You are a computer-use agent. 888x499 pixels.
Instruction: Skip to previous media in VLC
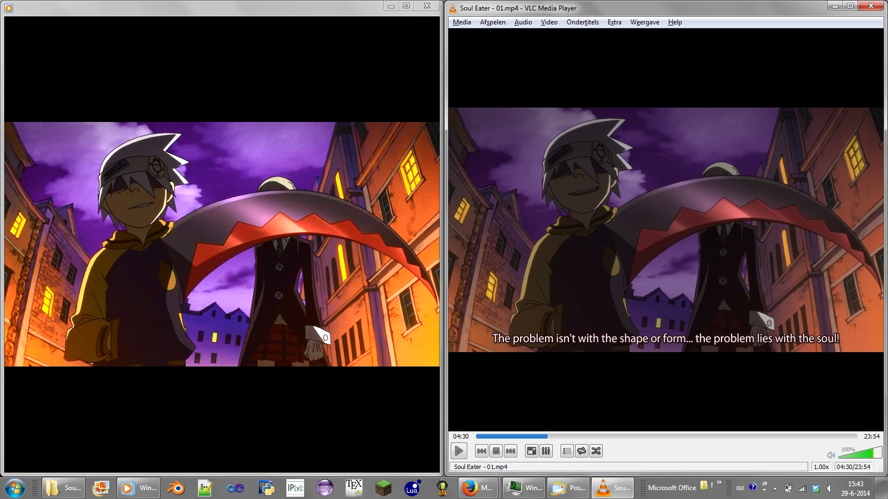(x=482, y=451)
